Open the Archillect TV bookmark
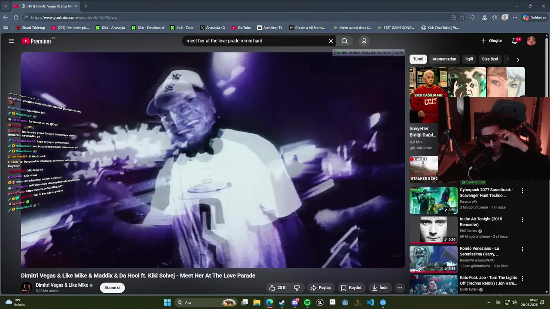This screenshot has width=550, height=309. coord(270,27)
